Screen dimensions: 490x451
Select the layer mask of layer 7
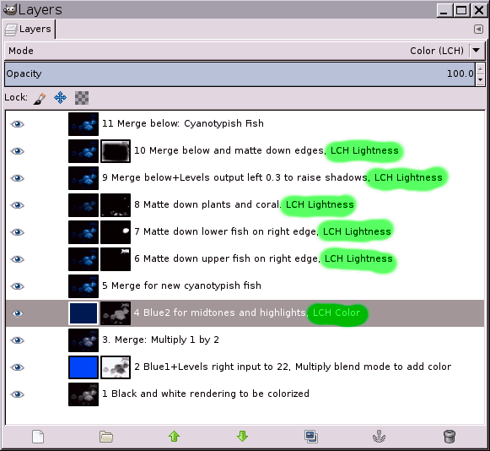click(x=116, y=232)
